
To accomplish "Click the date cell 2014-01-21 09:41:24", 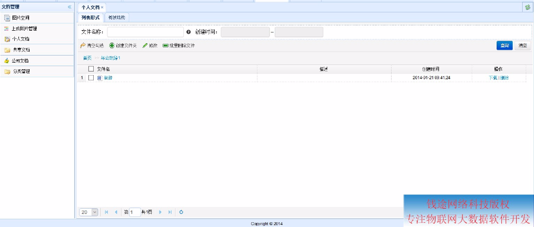I will point(431,77).
